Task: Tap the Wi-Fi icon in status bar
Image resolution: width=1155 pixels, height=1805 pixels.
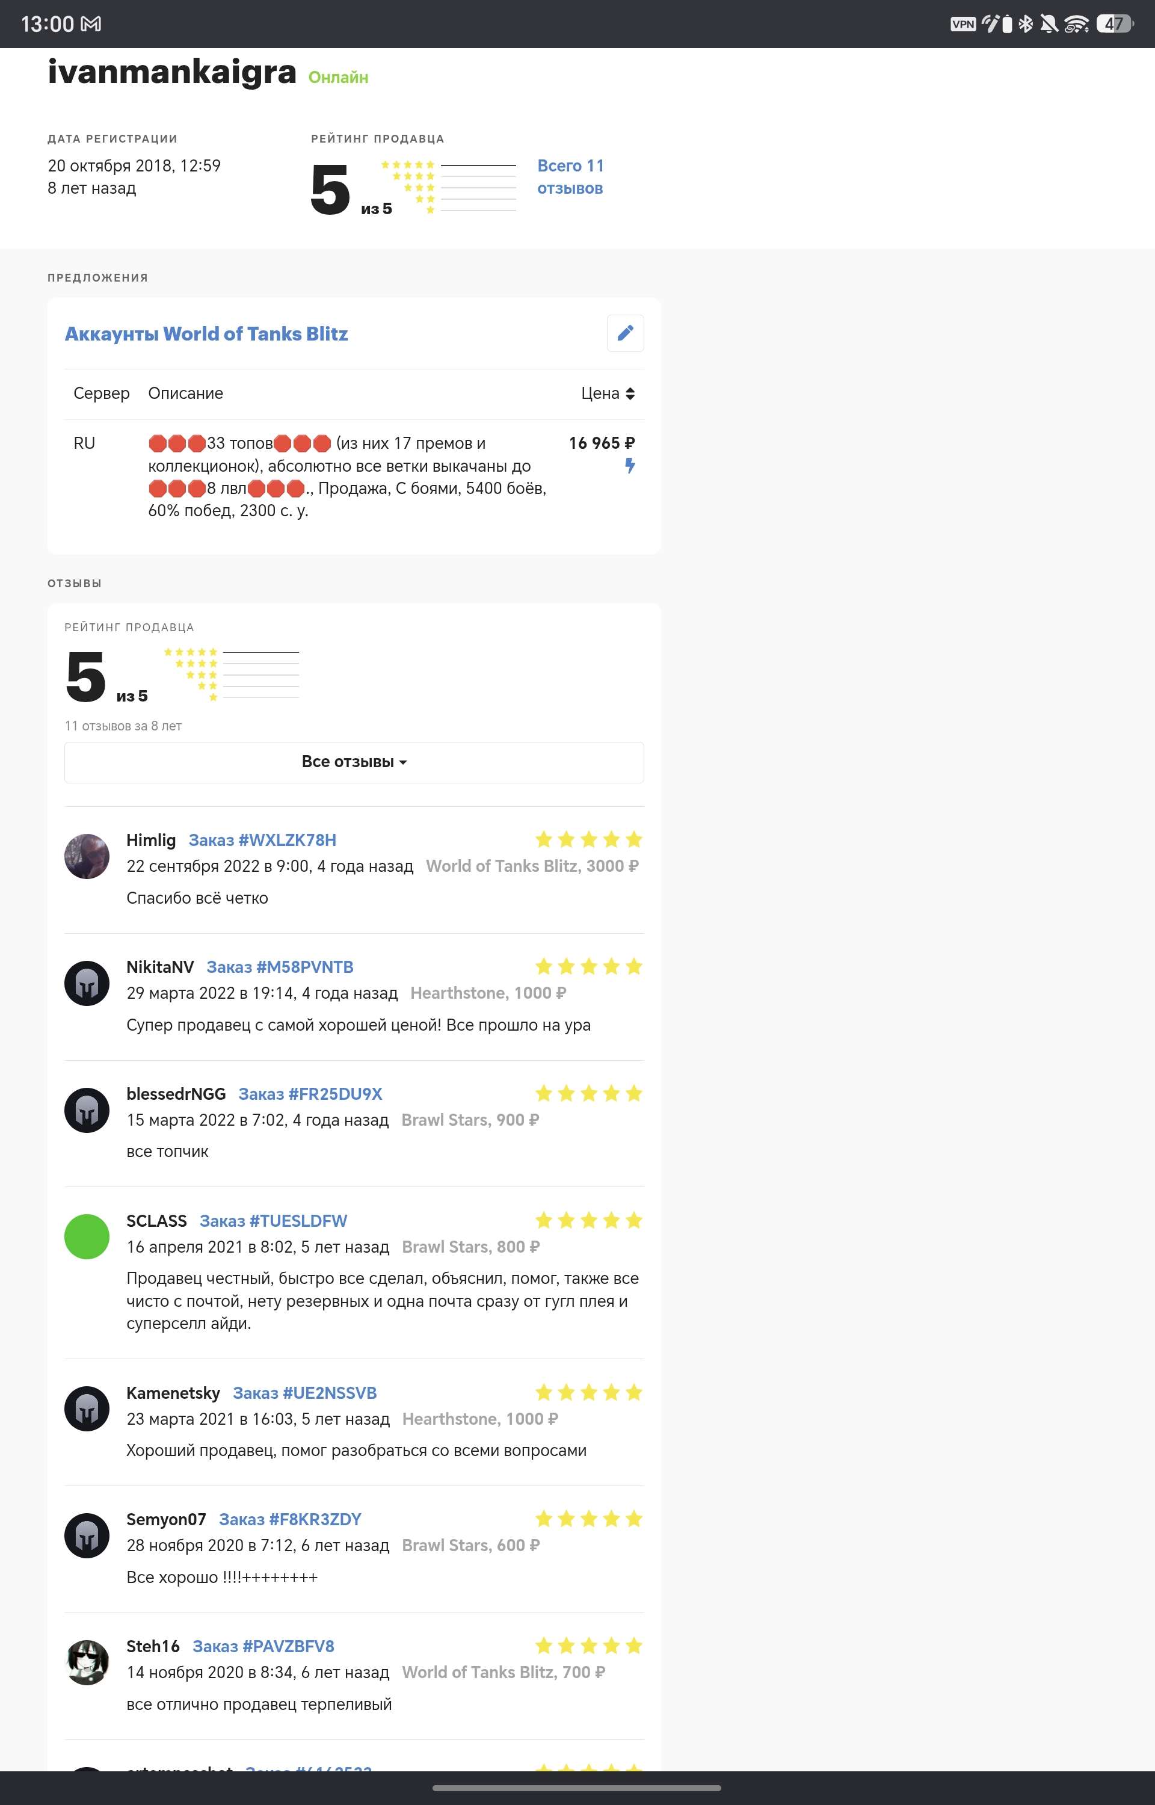Action: pos(1076,24)
